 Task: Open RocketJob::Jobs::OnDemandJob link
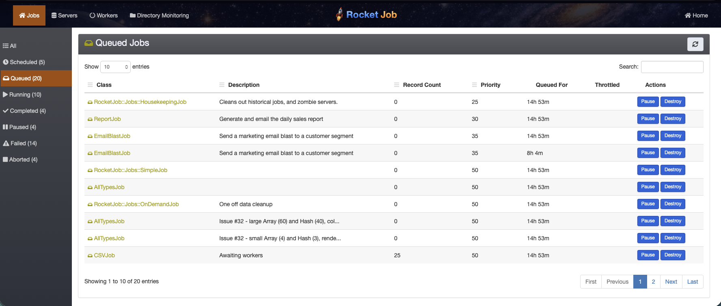pyautogui.click(x=136, y=204)
